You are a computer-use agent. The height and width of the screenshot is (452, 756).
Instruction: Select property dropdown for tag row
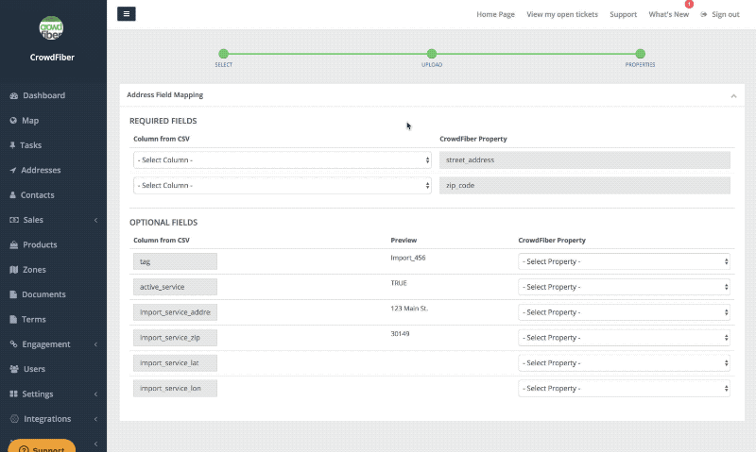625,261
